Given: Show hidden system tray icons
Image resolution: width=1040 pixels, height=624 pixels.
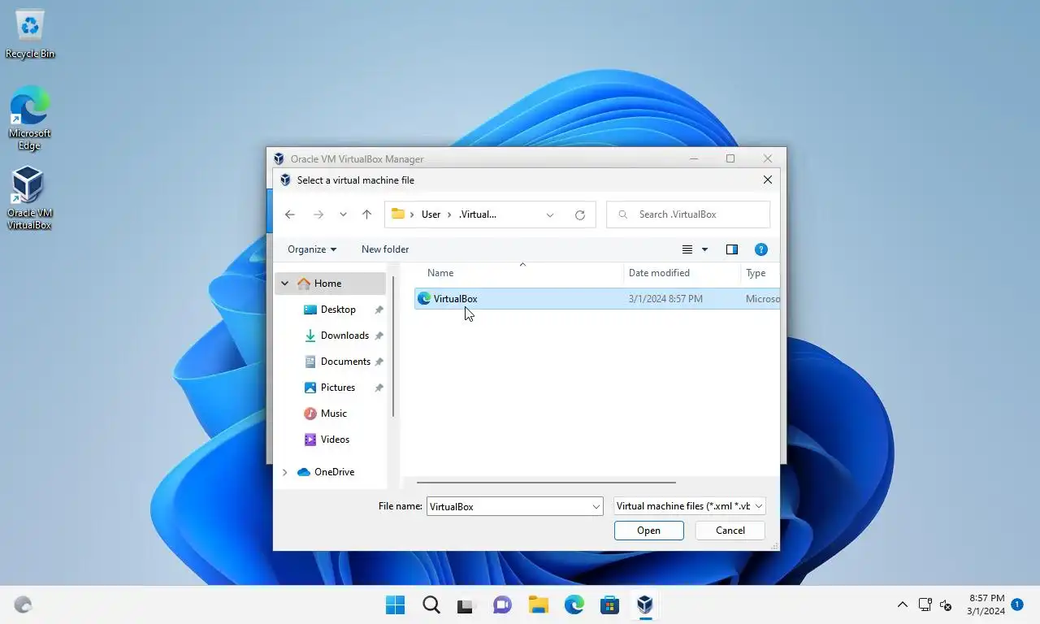Looking at the screenshot, I should coord(902,604).
